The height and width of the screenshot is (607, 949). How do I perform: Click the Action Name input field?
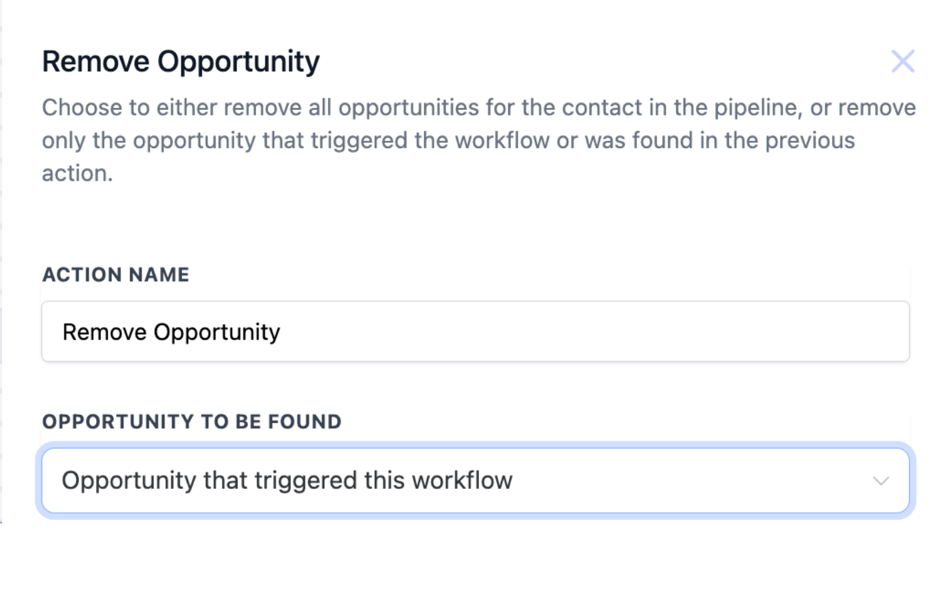pyautogui.click(x=475, y=332)
